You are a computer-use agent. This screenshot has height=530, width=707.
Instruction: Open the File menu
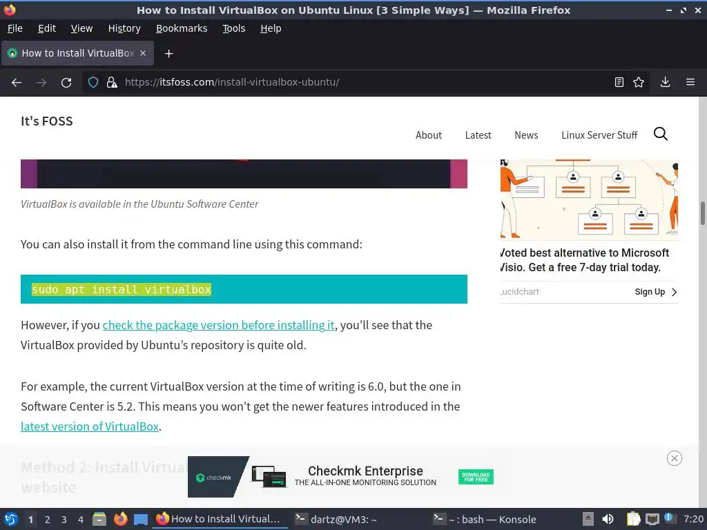tap(15, 28)
